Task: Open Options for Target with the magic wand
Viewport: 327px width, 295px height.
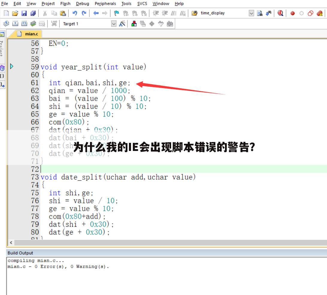Action: tap(122, 24)
